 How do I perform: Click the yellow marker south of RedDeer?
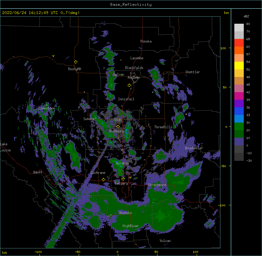pos(129,85)
